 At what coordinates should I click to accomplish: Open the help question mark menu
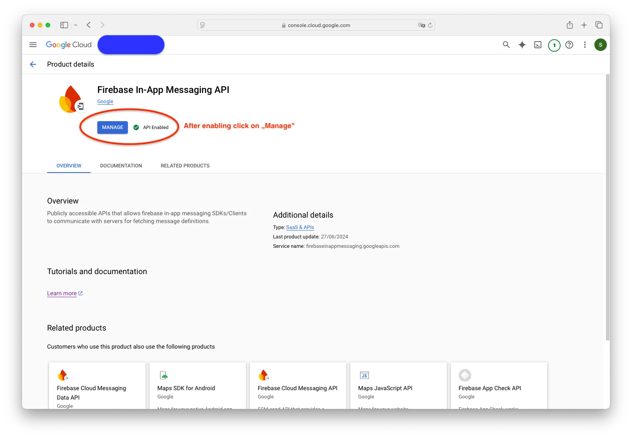[x=569, y=45]
